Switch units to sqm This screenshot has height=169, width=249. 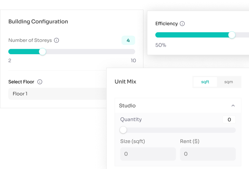228,82
